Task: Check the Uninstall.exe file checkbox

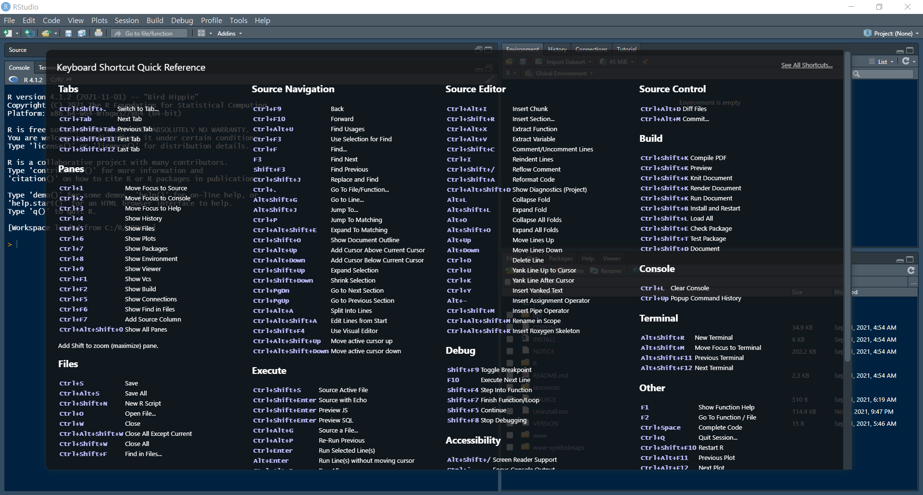Action: (510, 411)
